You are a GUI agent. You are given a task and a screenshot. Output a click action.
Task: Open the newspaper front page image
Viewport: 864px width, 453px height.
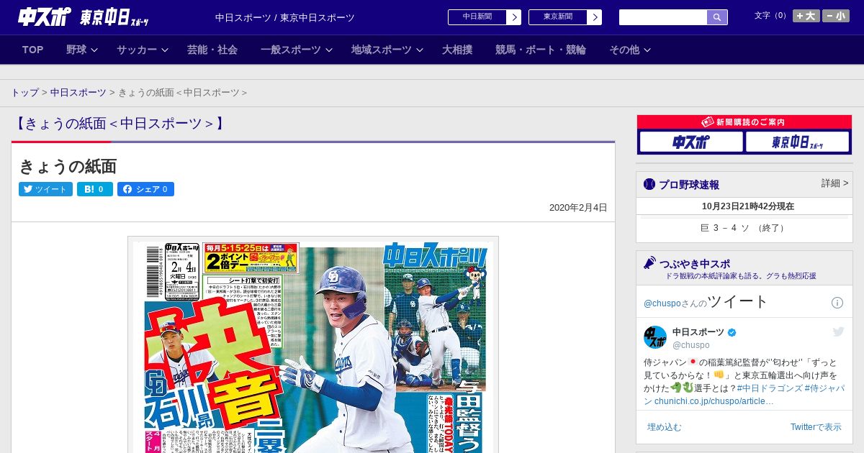(x=313, y=345)
